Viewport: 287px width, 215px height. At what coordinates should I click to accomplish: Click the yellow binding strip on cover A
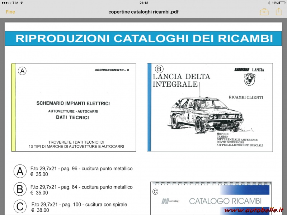coord(14,107)
